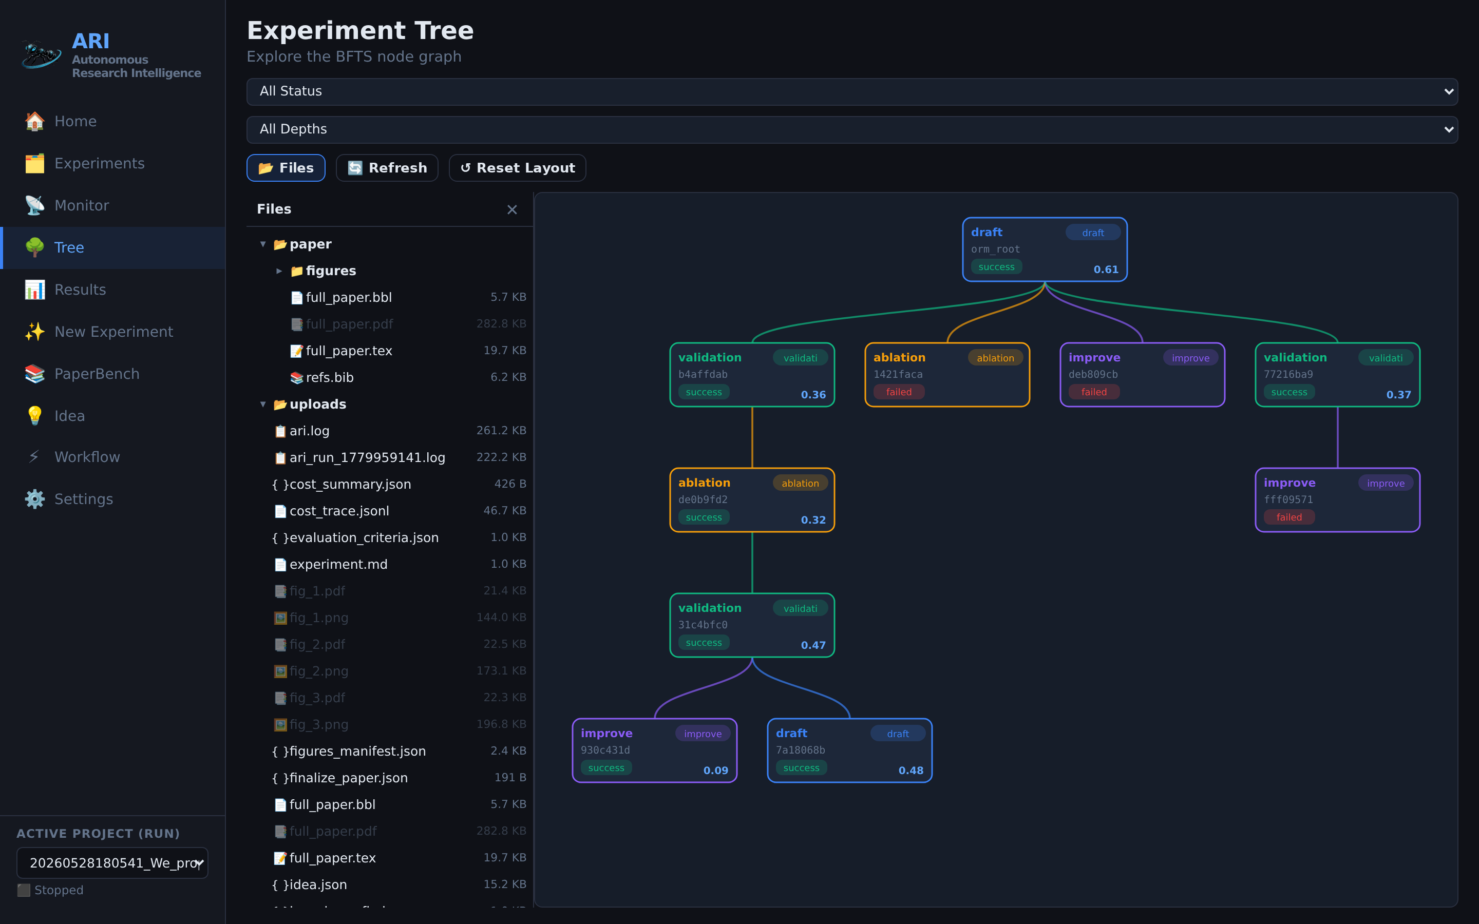
Task: Select ablation node de0b9fd2
Action: (752, 500)
